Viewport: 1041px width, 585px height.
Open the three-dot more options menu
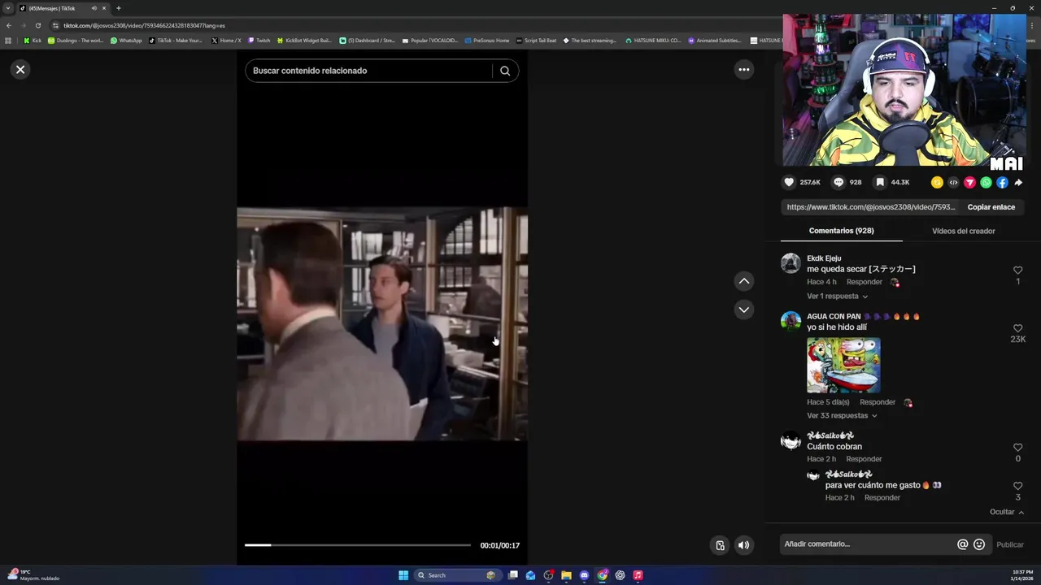743,70
